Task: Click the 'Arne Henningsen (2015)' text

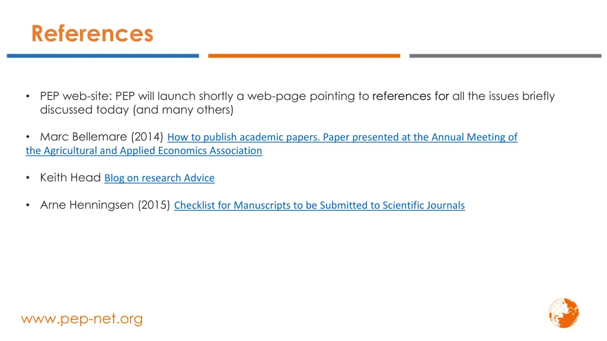Action: [105, 205]
